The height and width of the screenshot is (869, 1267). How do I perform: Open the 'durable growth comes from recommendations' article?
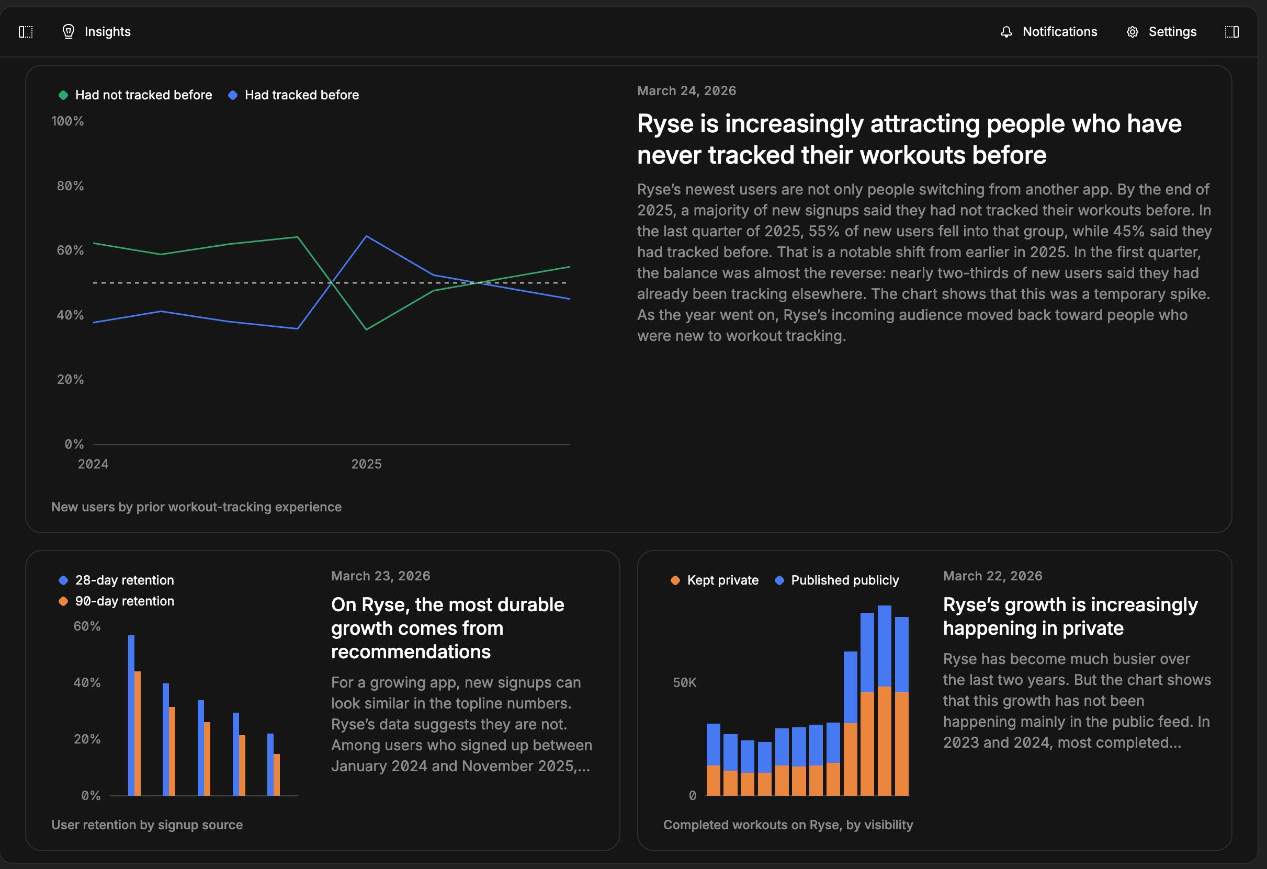tap(447, 627)
